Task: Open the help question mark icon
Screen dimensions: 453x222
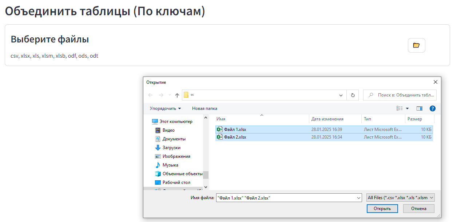Action: click(x=433, y=108)
